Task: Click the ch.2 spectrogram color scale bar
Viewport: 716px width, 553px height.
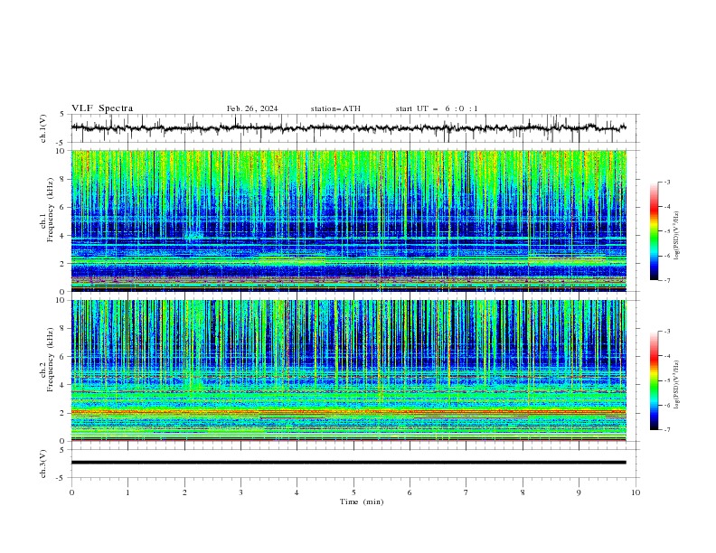Action: (x=655, y=380)
